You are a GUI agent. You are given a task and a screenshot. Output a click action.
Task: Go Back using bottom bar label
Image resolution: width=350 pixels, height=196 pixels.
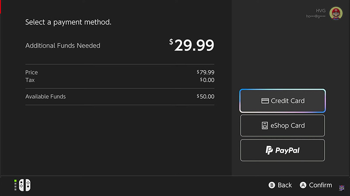click(x=285, y=185)
